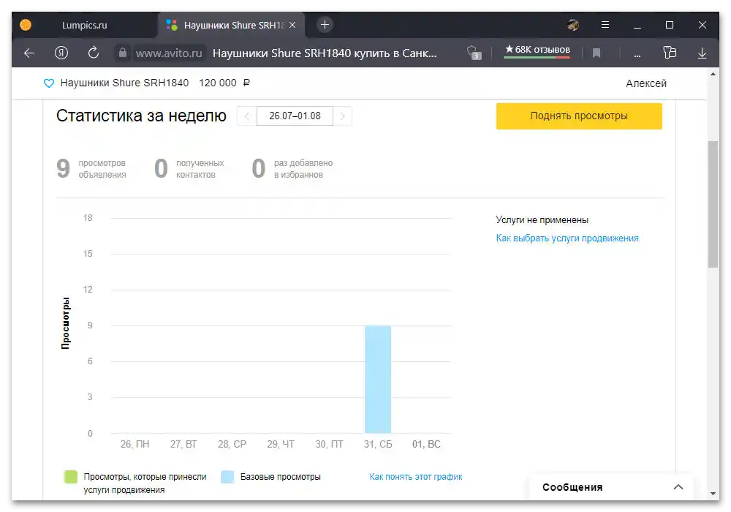The height and width of the screenshot is (512, 731).
Task: Click the heart favorite icon beside Наушники Shure SRH1840
Action: tap(49, 83)
